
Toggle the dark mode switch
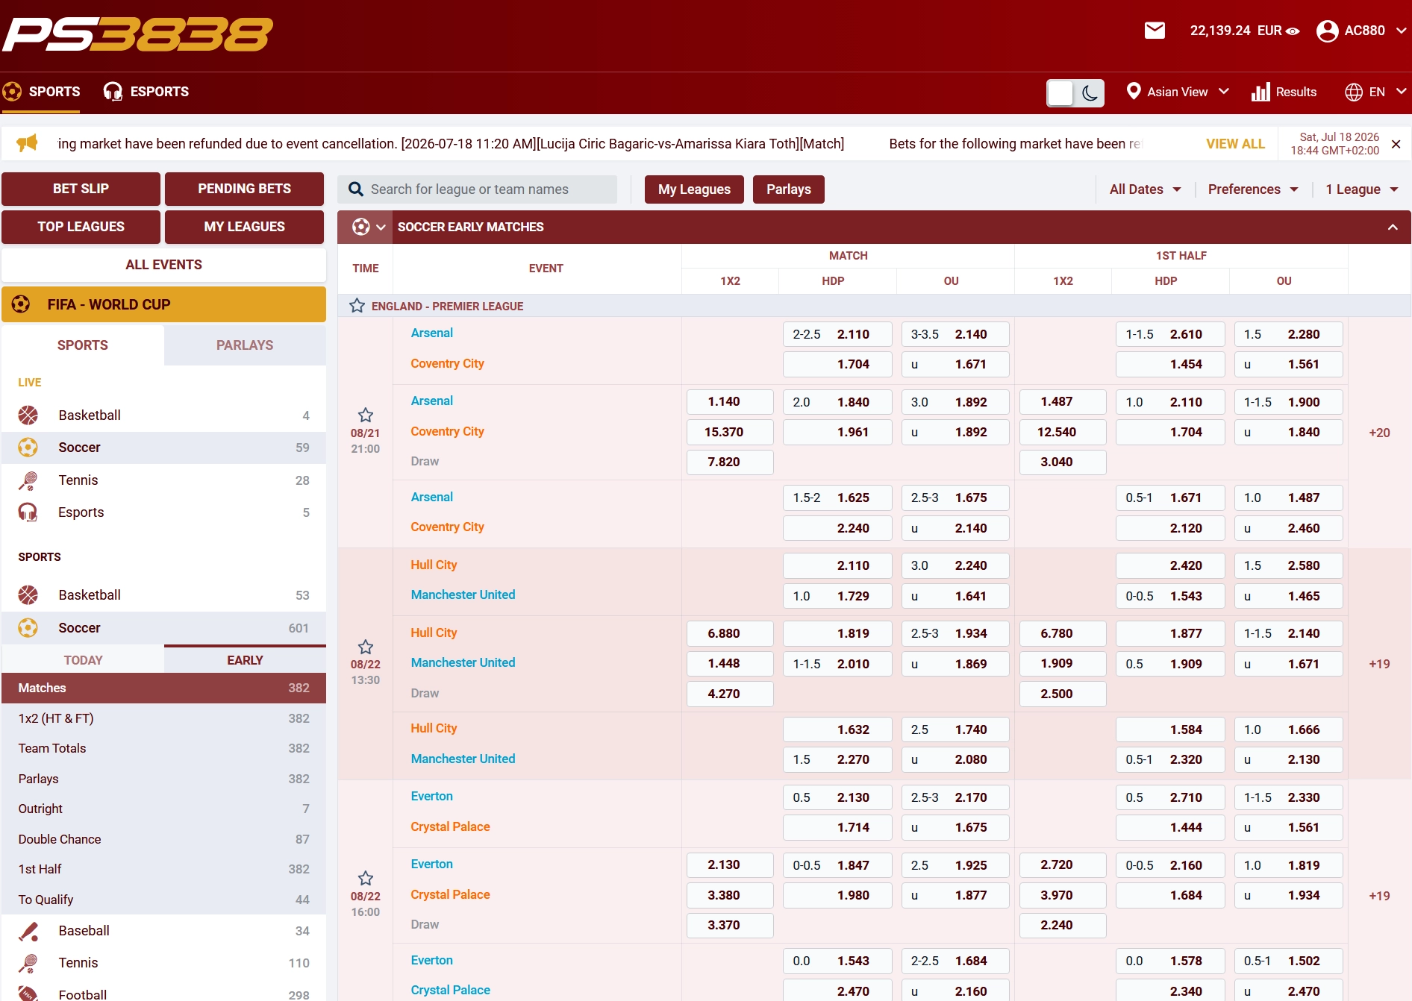1075,92
